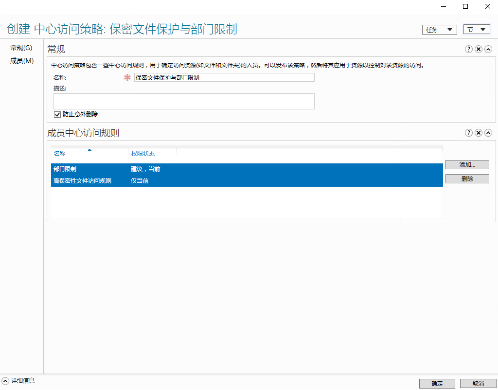Cancel the dialog with 取消
The image size is (498, 390).
point(478,383)
